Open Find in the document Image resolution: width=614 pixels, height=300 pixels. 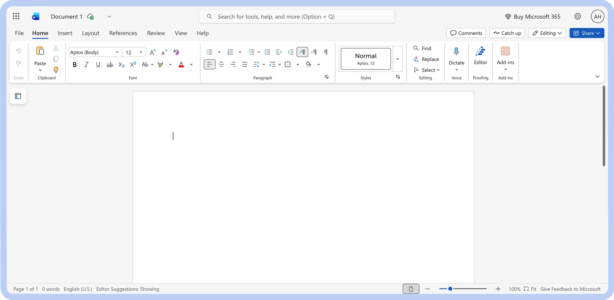423,48
